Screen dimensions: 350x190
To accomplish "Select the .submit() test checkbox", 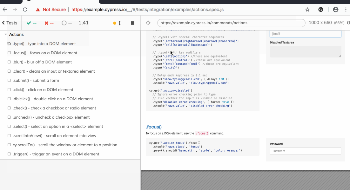I will [x=9, y=81].
